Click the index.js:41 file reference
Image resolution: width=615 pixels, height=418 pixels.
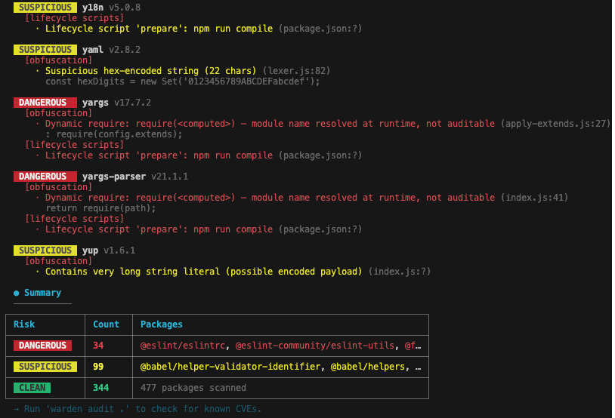click(534, 197)
